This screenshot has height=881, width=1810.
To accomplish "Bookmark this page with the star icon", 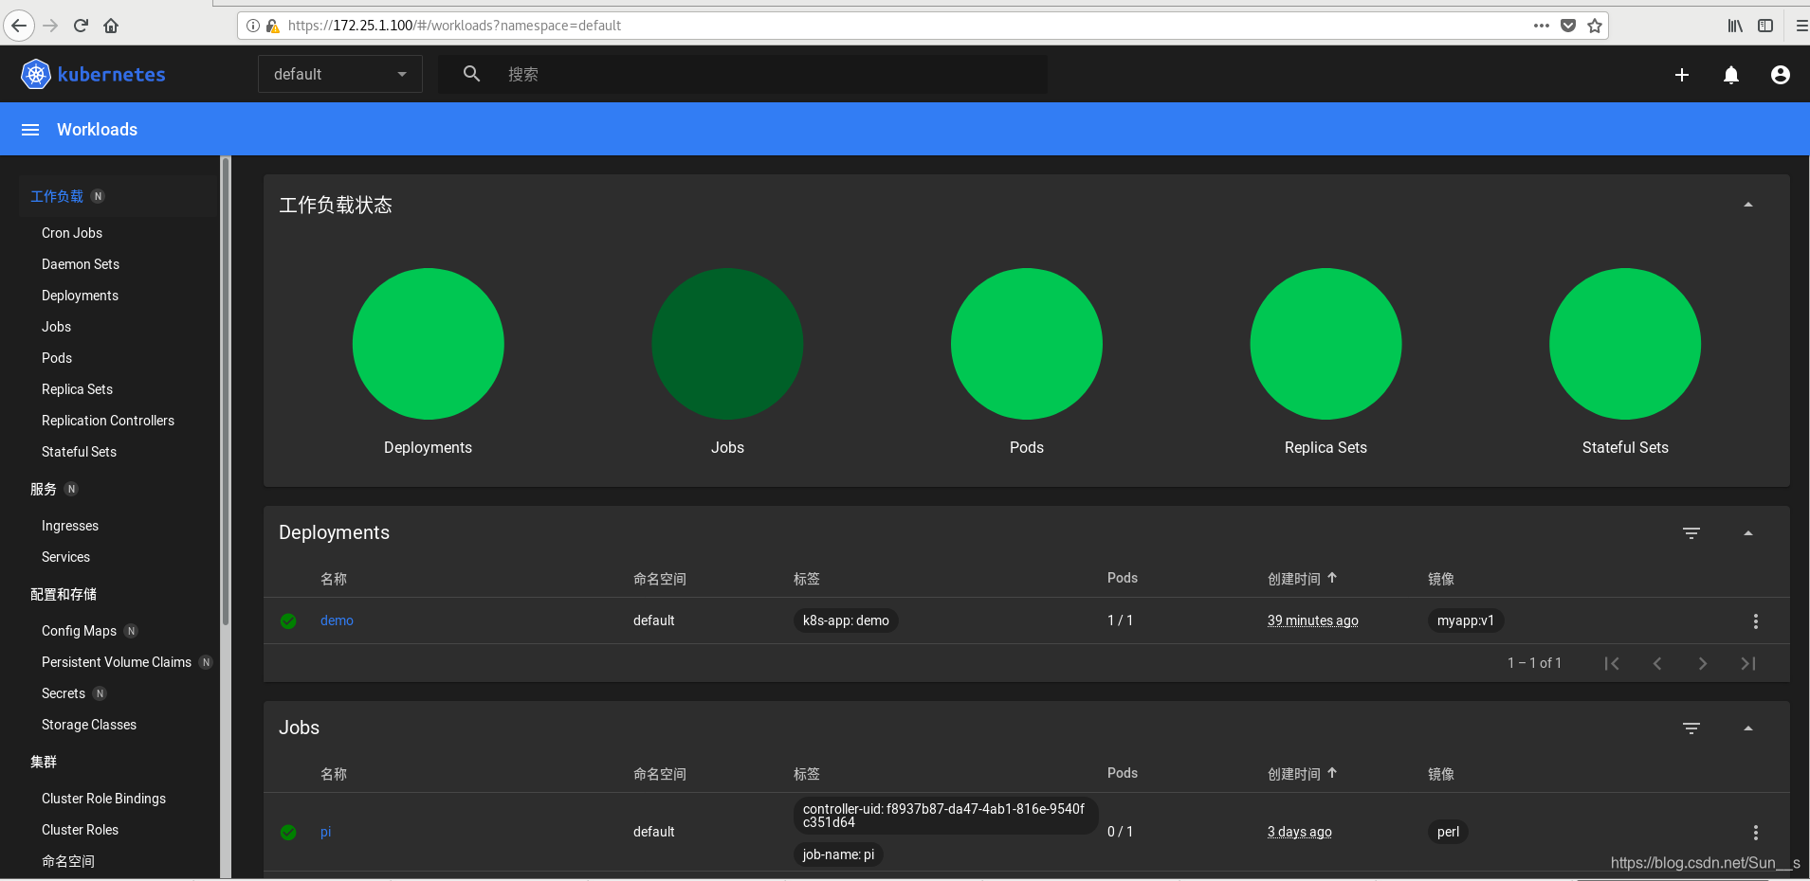I will pos(1595,26).
